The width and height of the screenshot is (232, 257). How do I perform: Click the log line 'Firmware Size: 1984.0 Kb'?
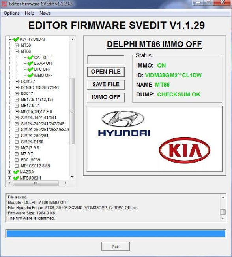coord(32,213)
